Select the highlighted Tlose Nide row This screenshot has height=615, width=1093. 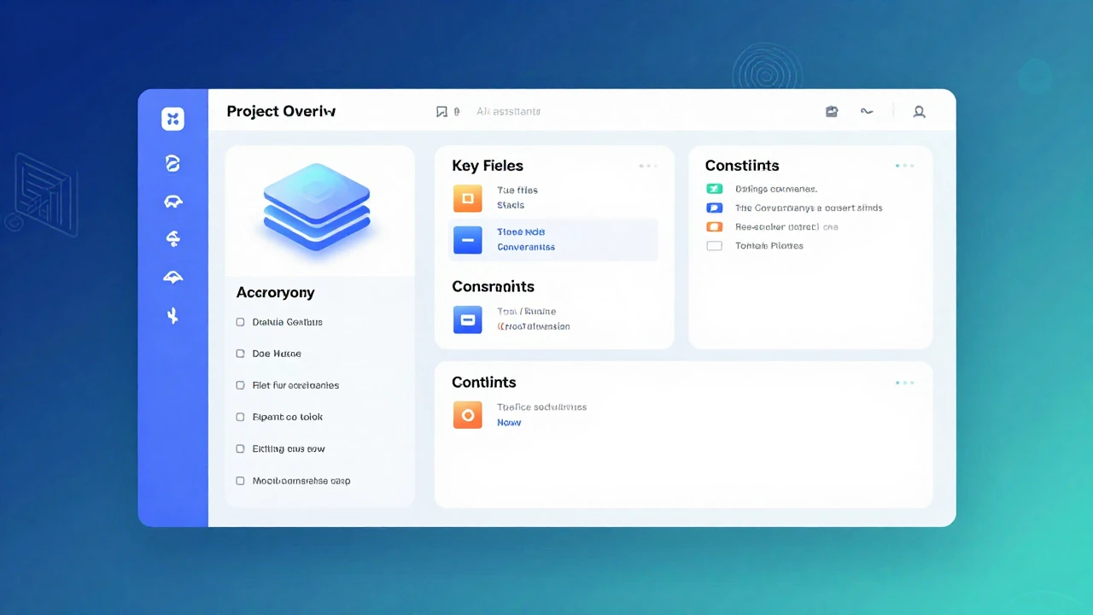click(x=552, y=239)
